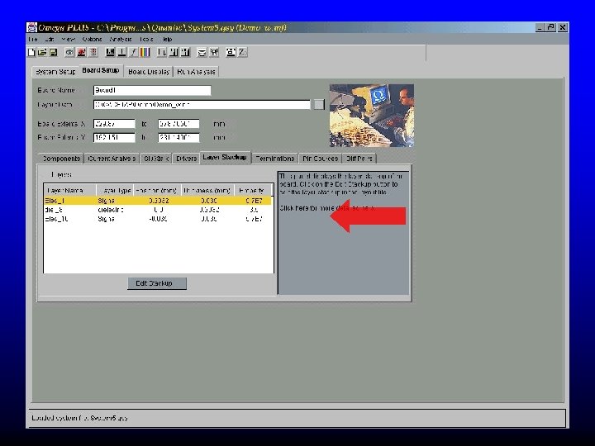Open the Edit menu
Viewport: 595px width, 446px height.
(x=50, y=39)
